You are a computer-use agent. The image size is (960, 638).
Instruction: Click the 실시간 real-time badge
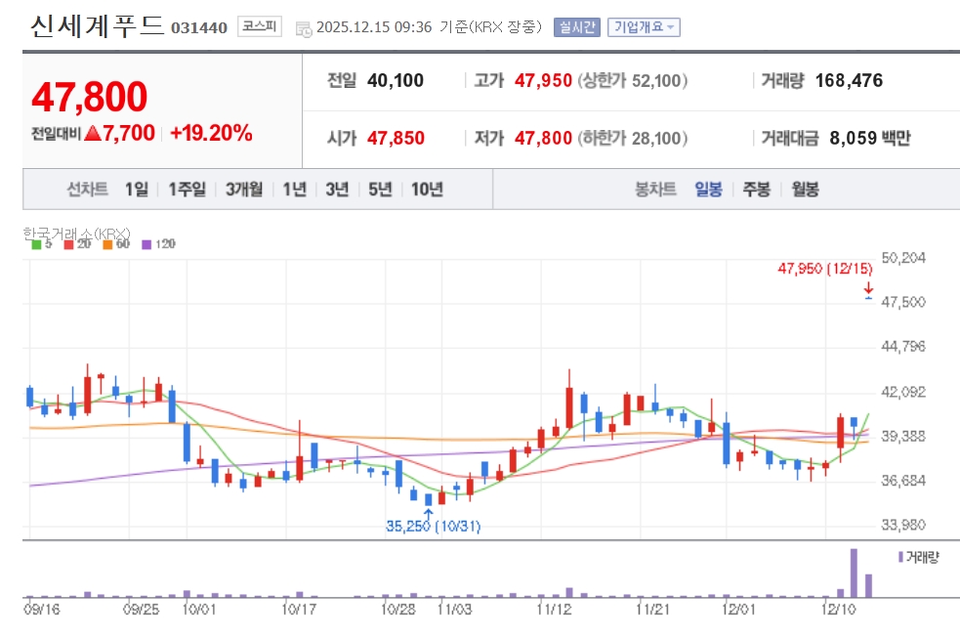click(577, 27)
